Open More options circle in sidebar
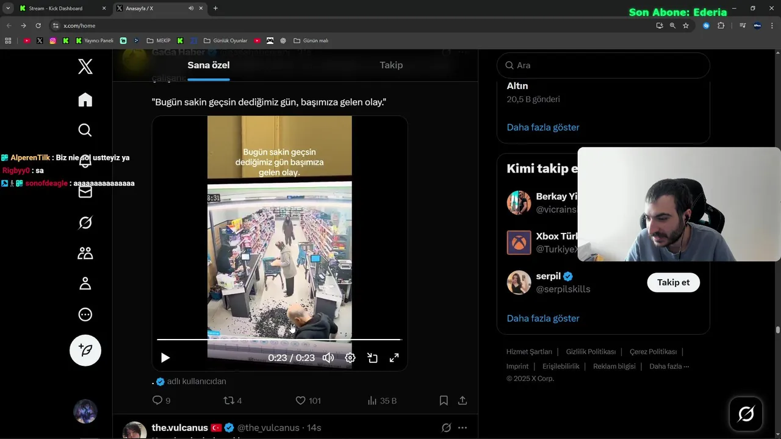The width and height of the screenshot is (781, 439). (85, 315)
